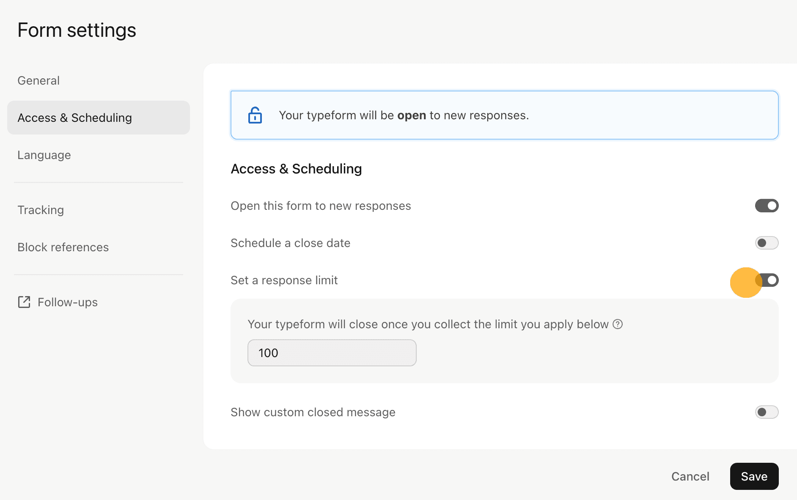Screen dimensions: 797x500
Task: Toggle off "Open this form to new responses"
Action: (767, 206)
